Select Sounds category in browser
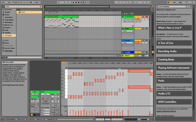Screen dimensions: 196x122 [x=9, y=12]
